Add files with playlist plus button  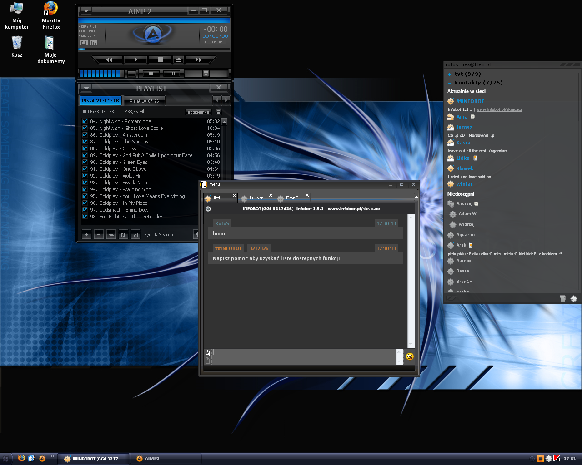[x=86, y=234]
